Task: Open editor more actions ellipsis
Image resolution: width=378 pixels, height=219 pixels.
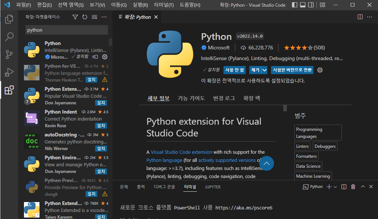Action: tap(369, 17)
